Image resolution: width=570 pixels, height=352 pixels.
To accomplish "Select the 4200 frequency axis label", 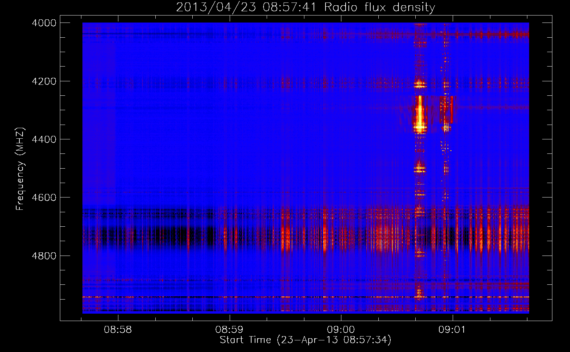I will click(x=44, y=81).
